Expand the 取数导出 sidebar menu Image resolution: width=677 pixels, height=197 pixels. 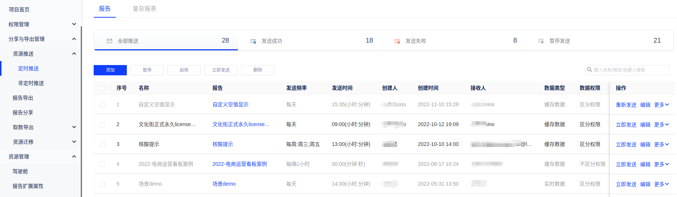[74, 127]
